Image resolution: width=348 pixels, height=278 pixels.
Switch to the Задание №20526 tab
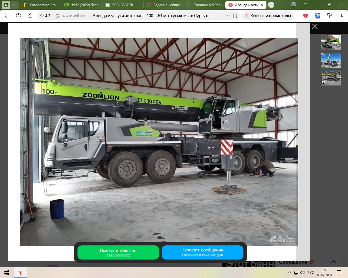pyautogui.click(x=204, y=5)
